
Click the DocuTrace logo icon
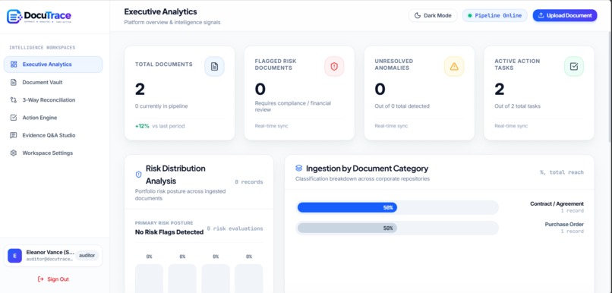tap(14, 16)
